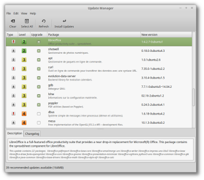204x180 pixels.
Task: Uncheck the upgrade checkbox for shotwell
Action: pyautogui.click(x=39, y=51)
